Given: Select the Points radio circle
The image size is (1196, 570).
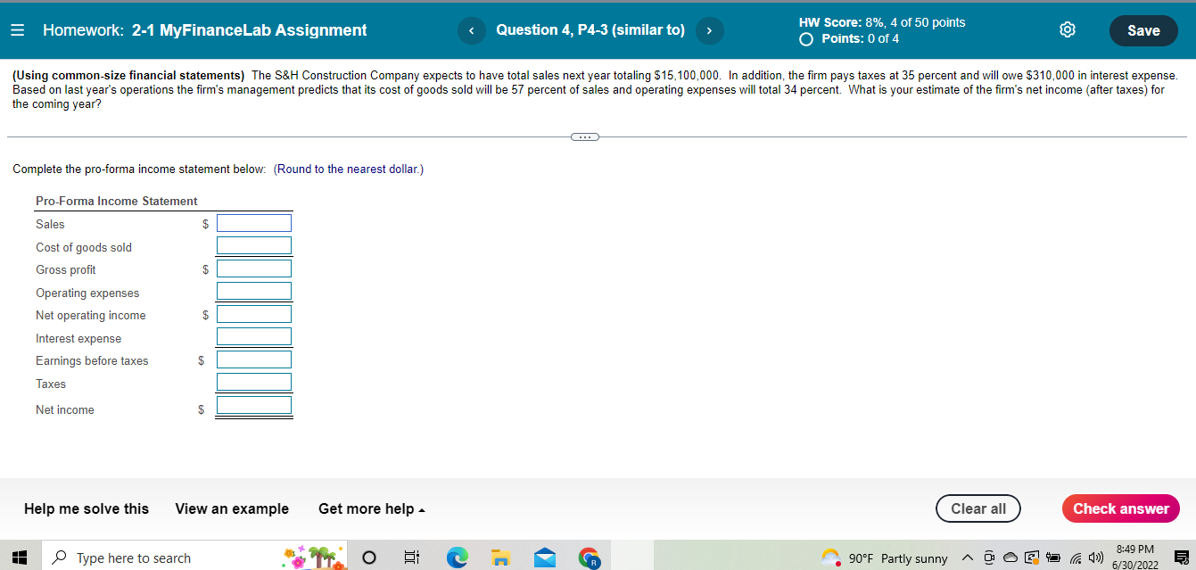Looking at the screenshot, I should point(805,39).
